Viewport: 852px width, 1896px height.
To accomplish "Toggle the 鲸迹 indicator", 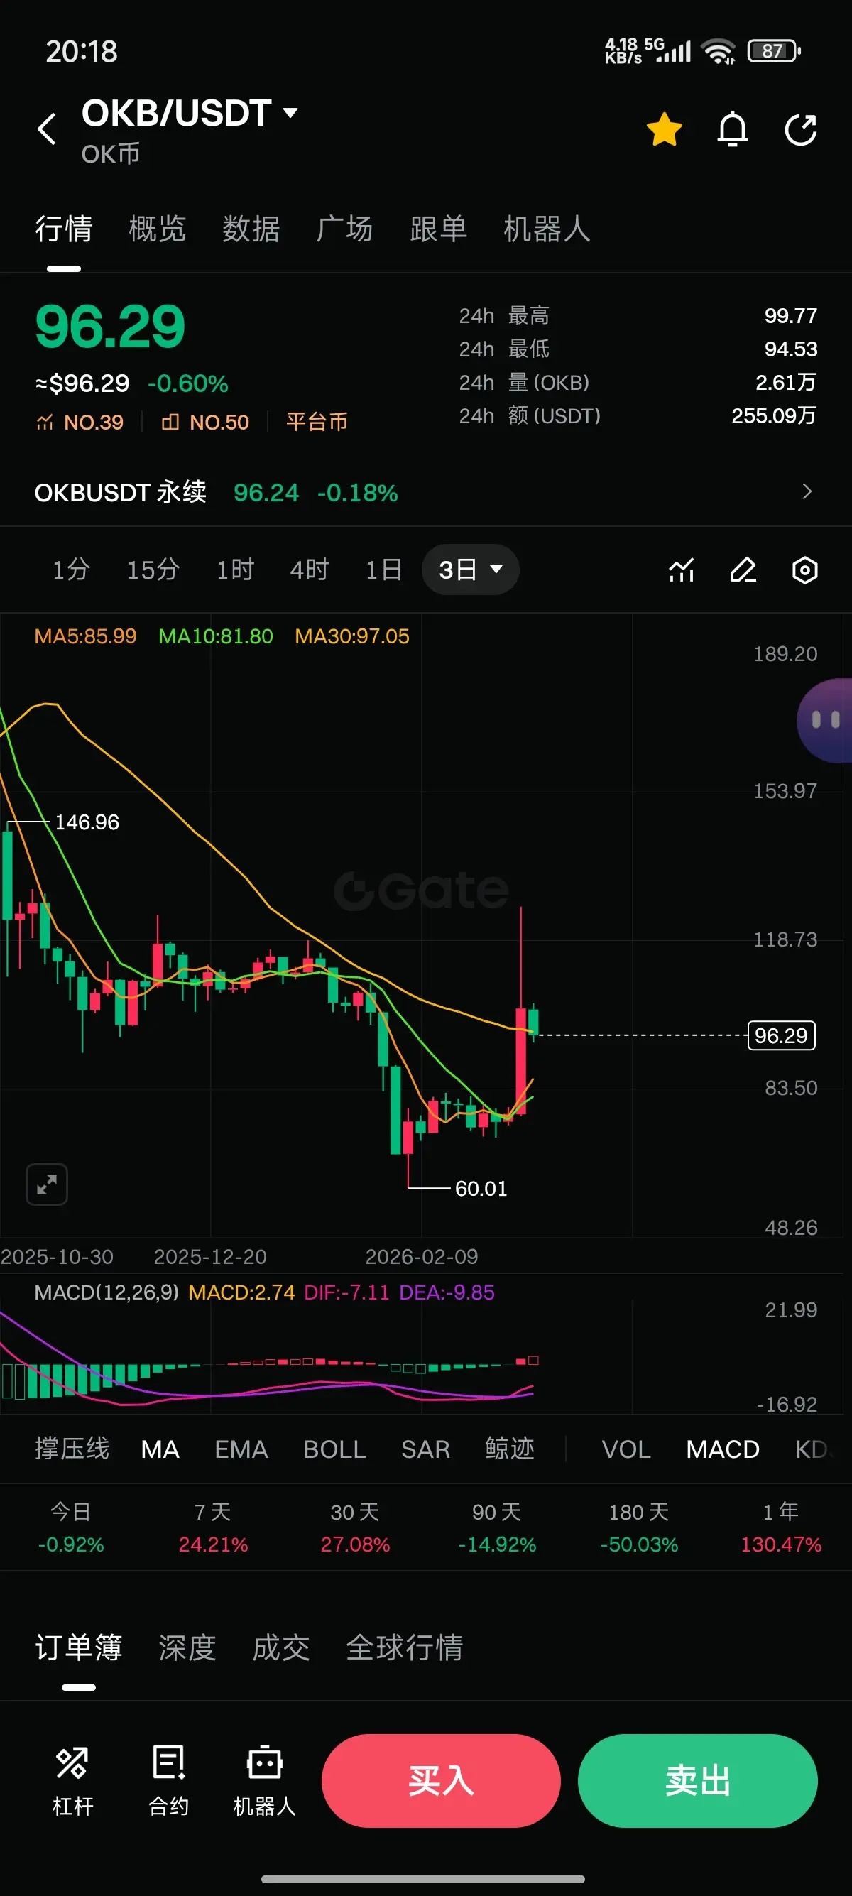I will click(x=510, y=1449).
